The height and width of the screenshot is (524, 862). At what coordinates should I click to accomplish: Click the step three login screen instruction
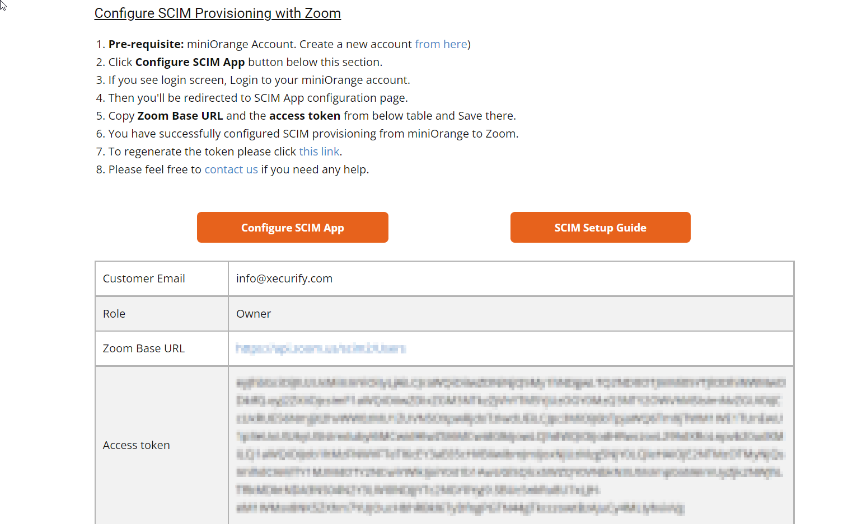tap(259, 80)
